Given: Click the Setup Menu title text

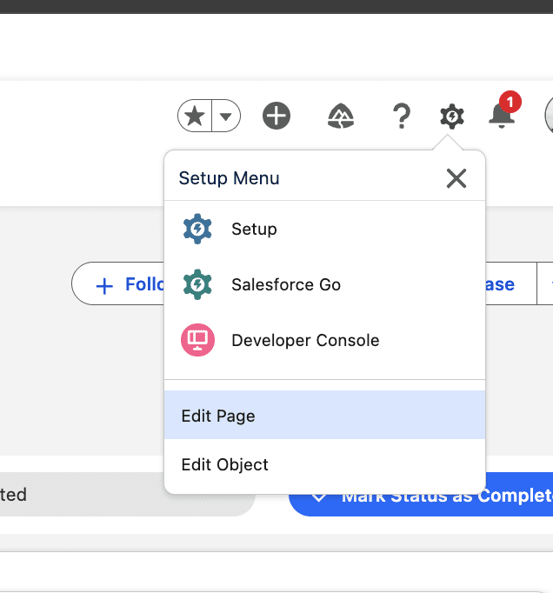Looking at the screenshot, I should [230, 178].
